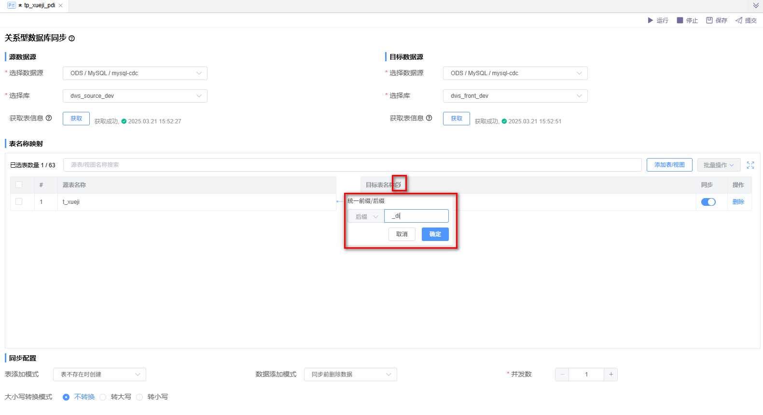Open the source database dws_source_dev dropdown
Viewport: 763px width, 415px height.
click(135, 96)
